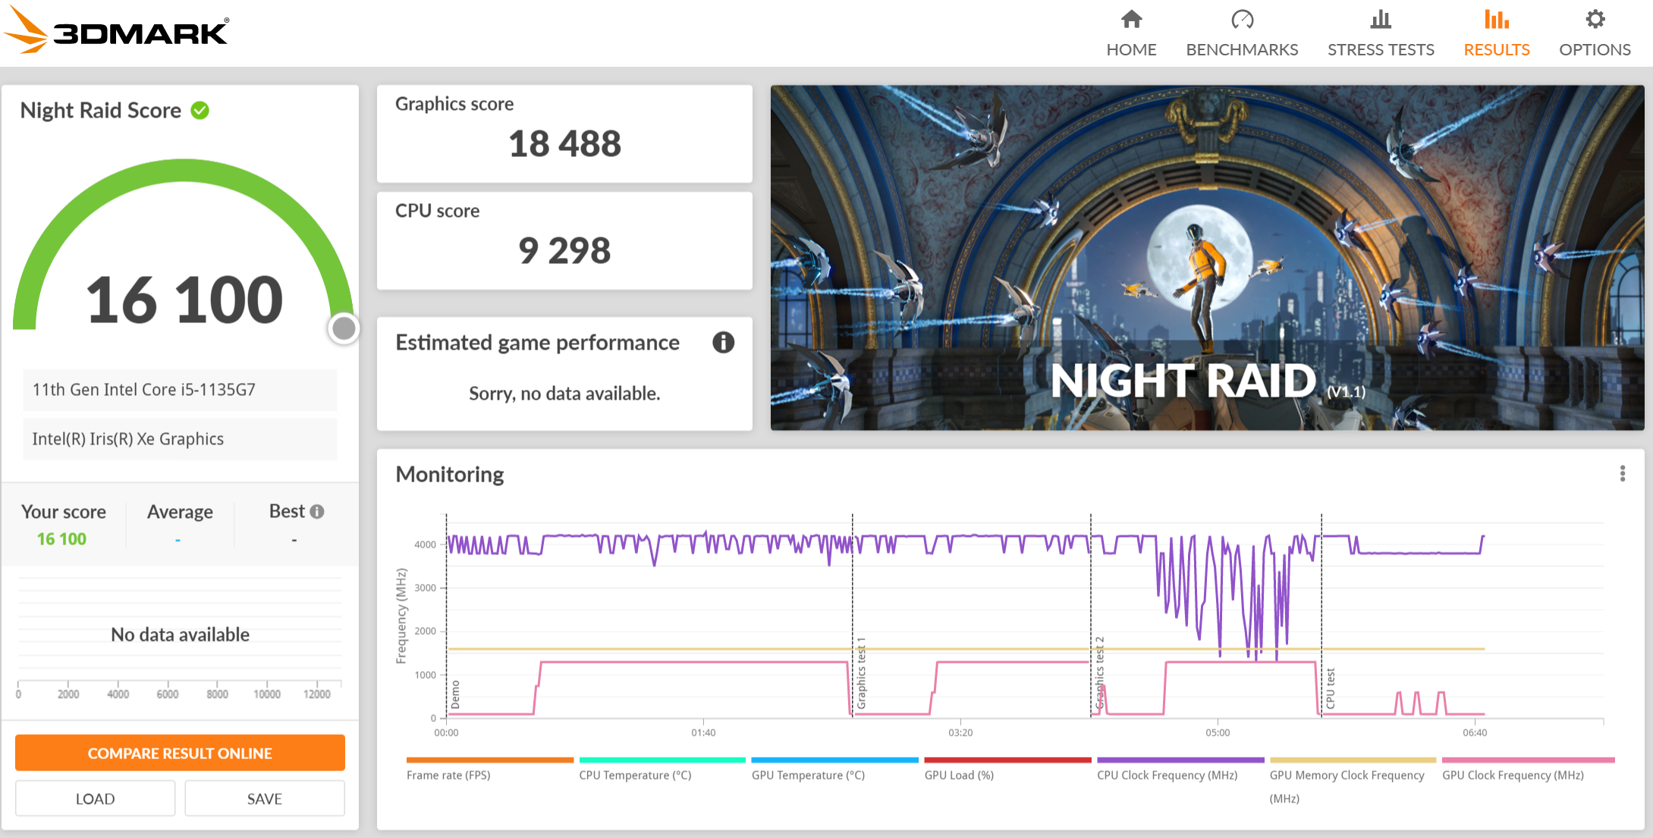Click COMPARE RESULT ONLINE button
Viewport: 1653px width, 838px height.
[x=180, y=753]
